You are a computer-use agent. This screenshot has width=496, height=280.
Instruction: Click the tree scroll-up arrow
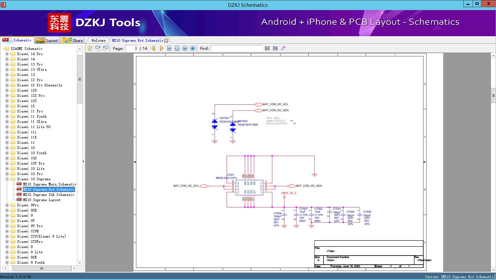[x=80, y=49]
